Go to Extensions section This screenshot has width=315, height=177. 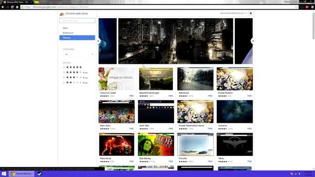[x=68, y=33]
